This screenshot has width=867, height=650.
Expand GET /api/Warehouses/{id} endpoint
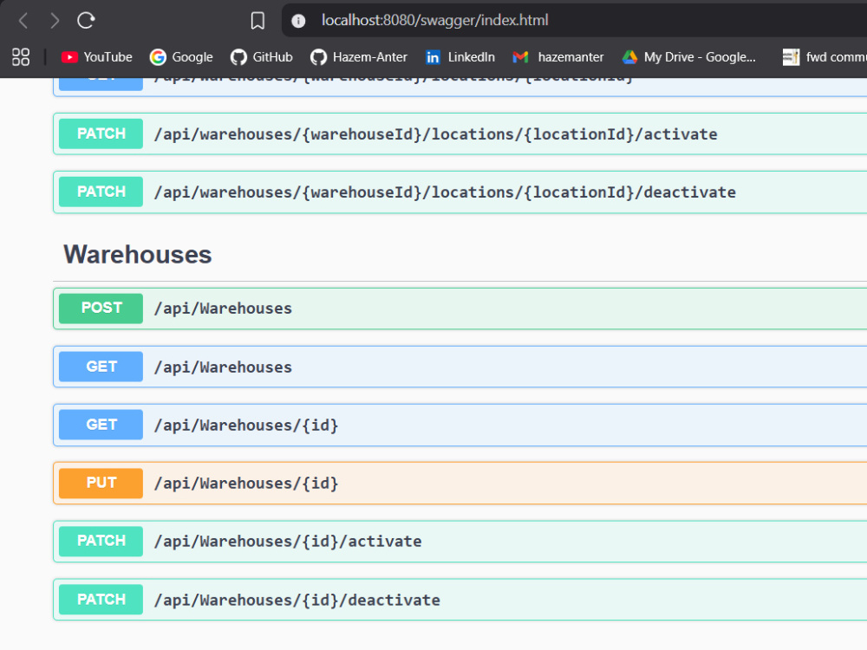pos(460,425)
